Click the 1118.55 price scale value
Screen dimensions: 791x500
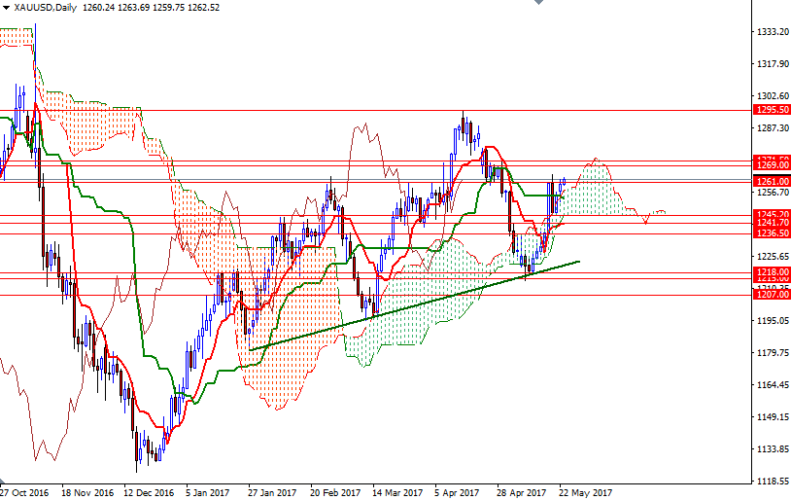[772, 482]
